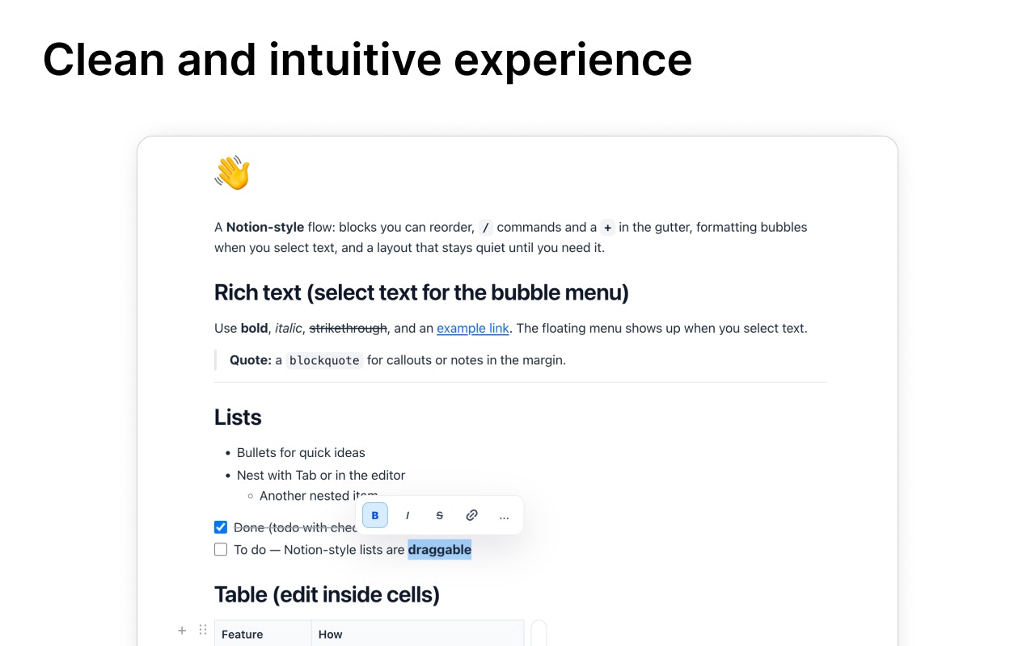Toggle bold in the bubble menu
1035x646 pixels.
pos(374,515)
